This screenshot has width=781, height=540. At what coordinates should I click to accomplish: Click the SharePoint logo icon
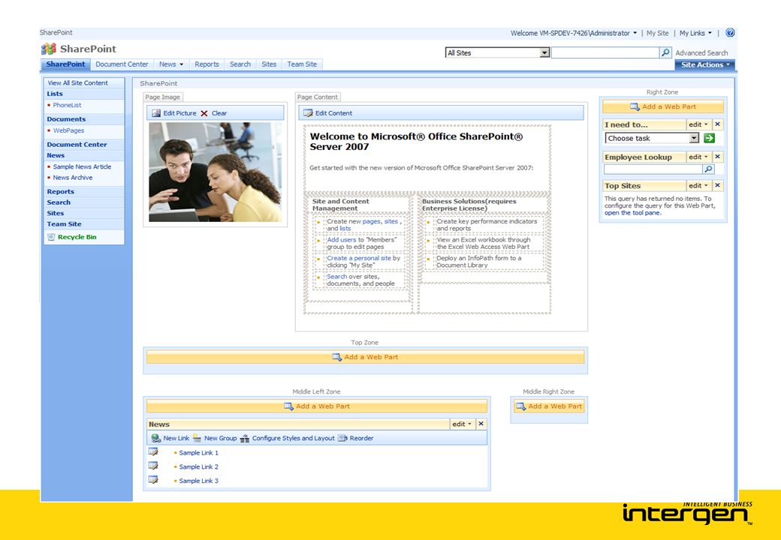tap(48, 49)
